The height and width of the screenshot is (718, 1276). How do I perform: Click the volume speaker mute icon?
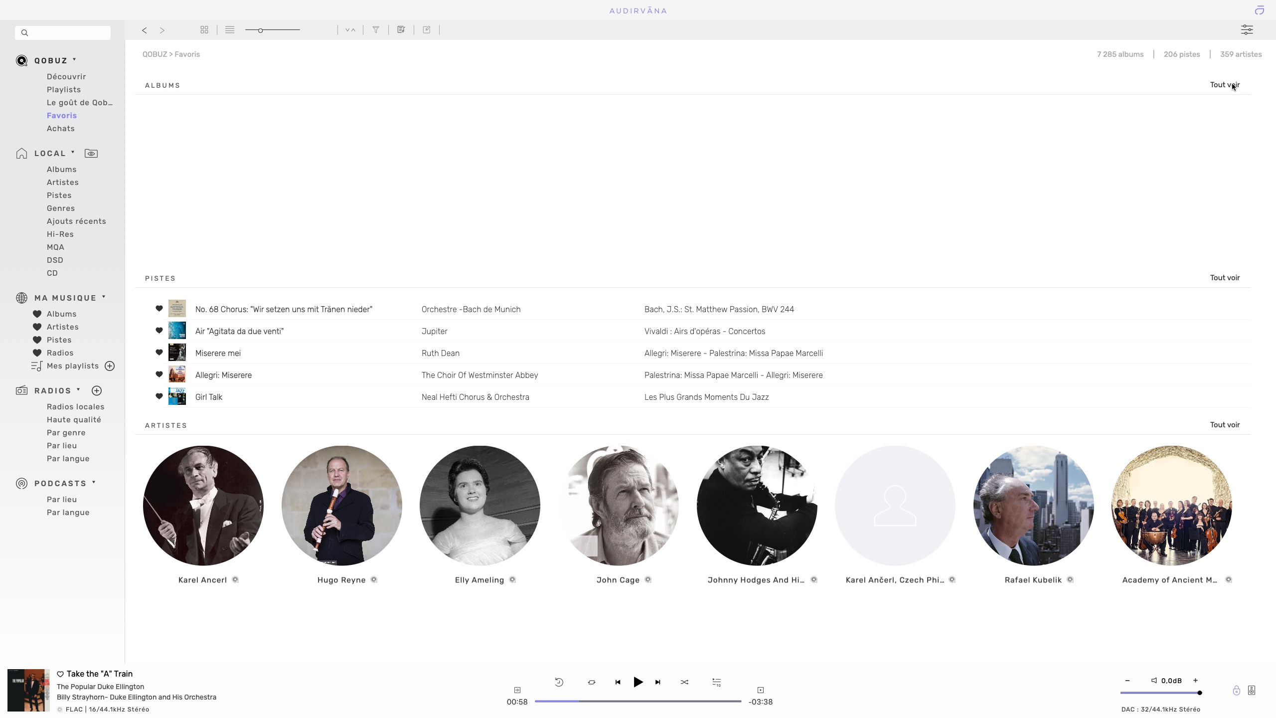click(x=1154, y=681)
